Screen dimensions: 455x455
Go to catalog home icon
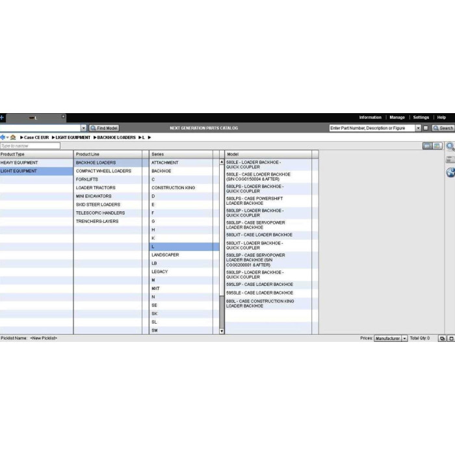pos(13,137)
